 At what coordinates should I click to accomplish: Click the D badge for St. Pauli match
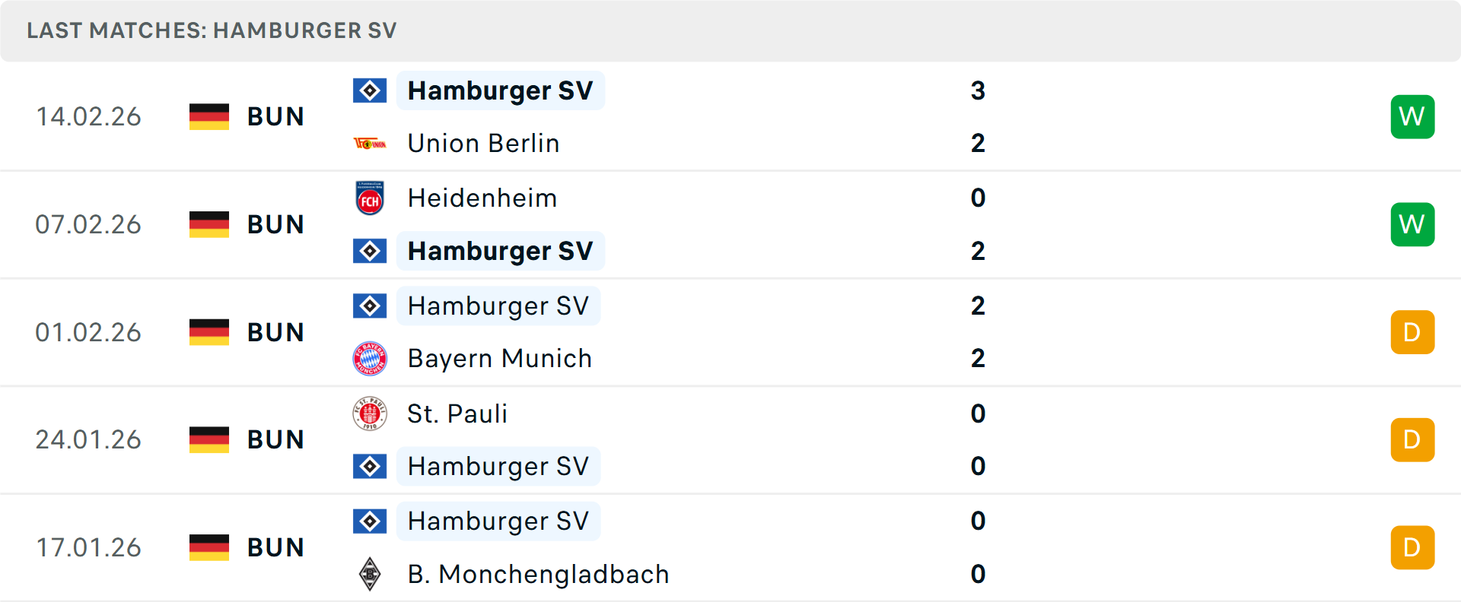pyautogui.click(x=1412, y=440)
